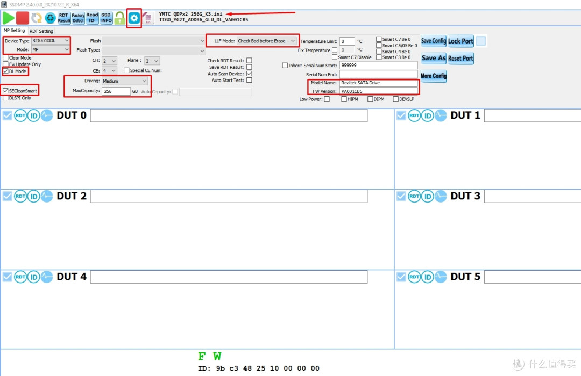Switch to the RDT Setting tab
Image resolution: width=581 pixels, height=376 pixels.
coord(41,31)
